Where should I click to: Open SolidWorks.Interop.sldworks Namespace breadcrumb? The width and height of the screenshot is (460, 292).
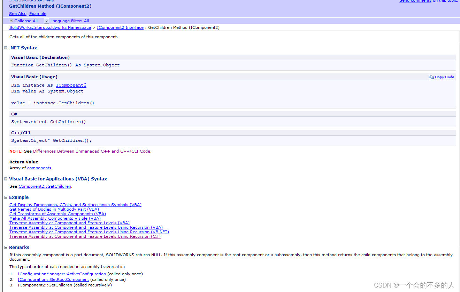pyautogui.click(x=50, y=27)
